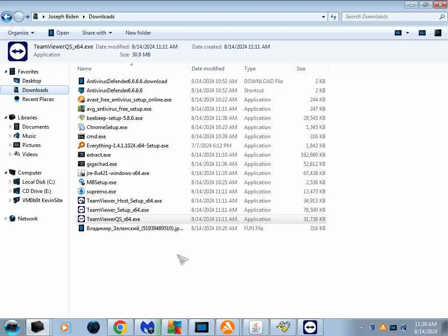Open the recent pages dropdown arrow
448x336 pixels.
point(28,17)
